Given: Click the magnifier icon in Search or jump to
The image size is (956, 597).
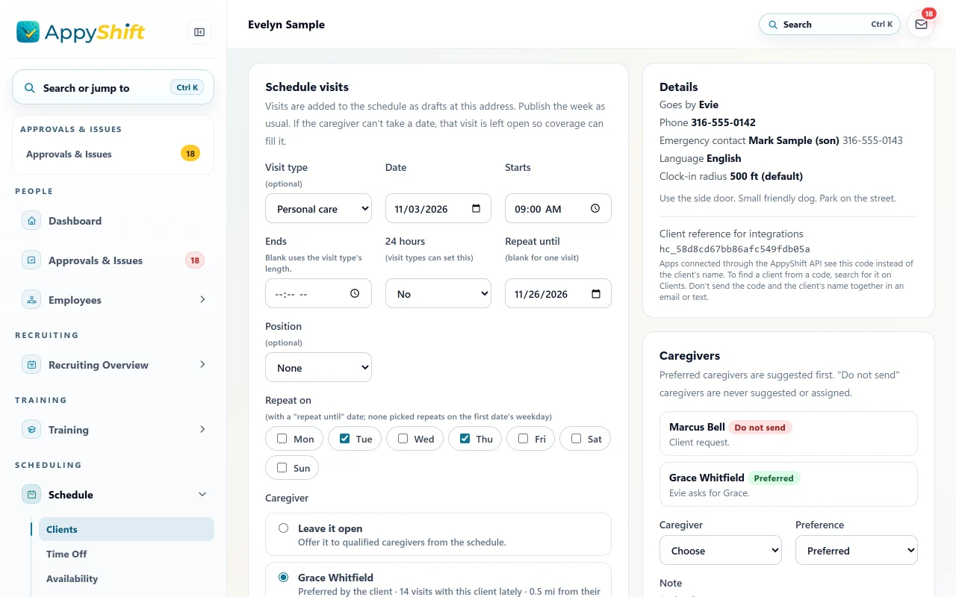Looking at the screenshot, I should 30,88.
